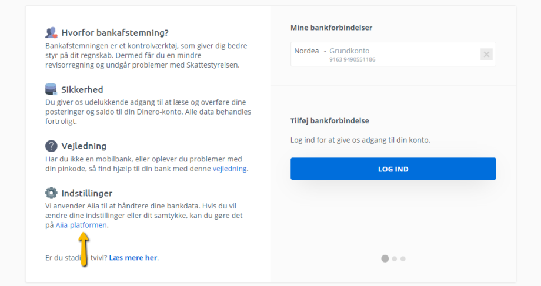This screenshot has width=541, height=286.
Task: Click the question mark icon beside Vejledning
Action: [51, 146]
